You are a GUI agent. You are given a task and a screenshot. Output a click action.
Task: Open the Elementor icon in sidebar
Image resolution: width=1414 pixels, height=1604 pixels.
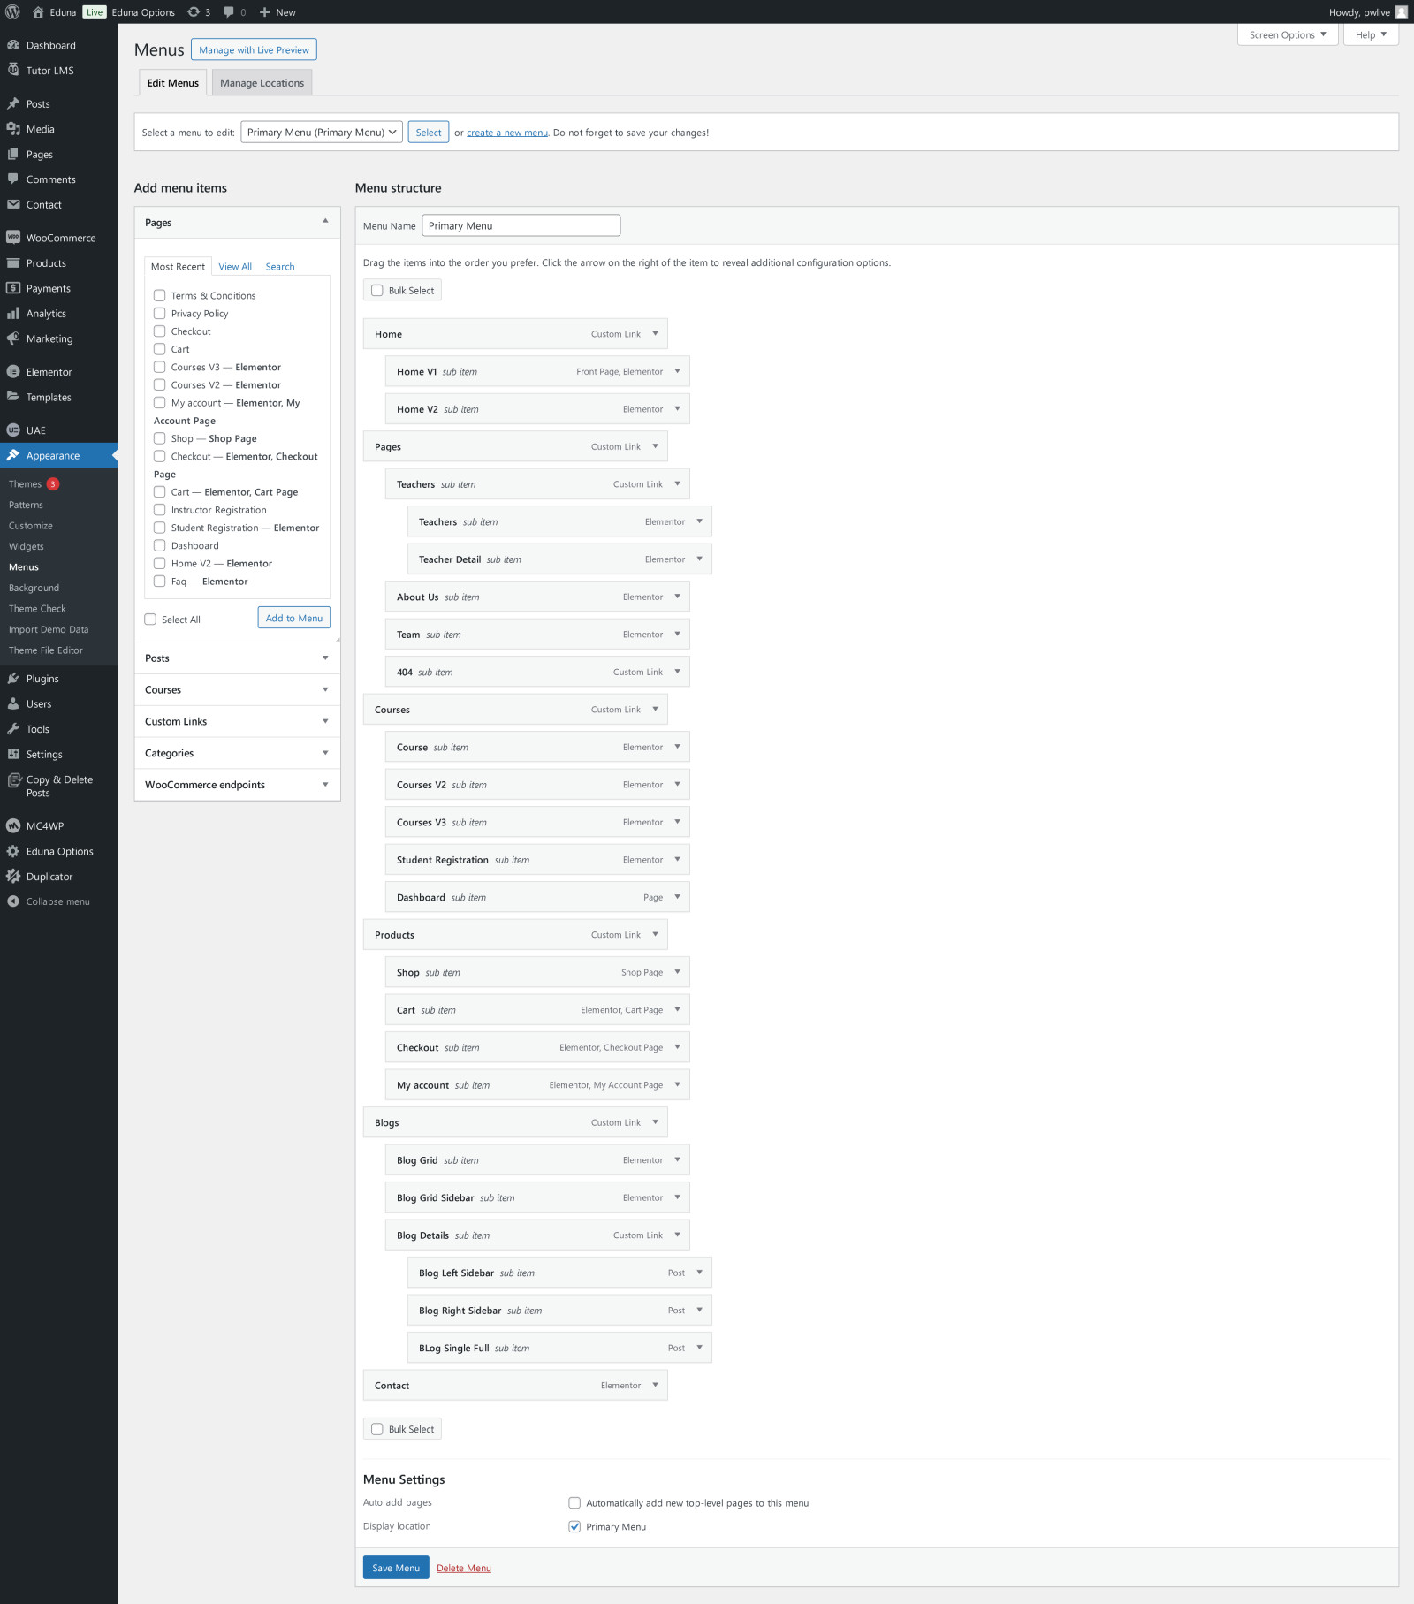click(13, 372)
